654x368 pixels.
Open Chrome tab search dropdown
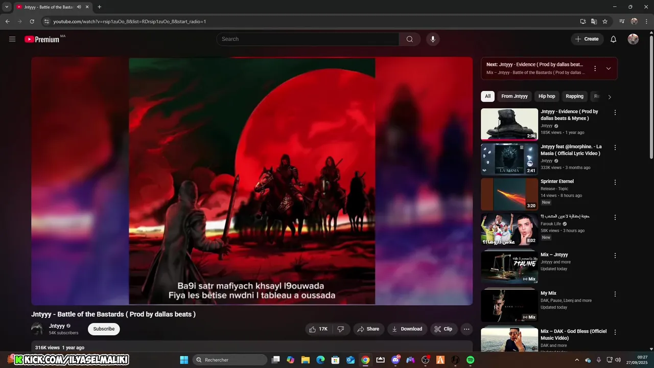[7, 7]
